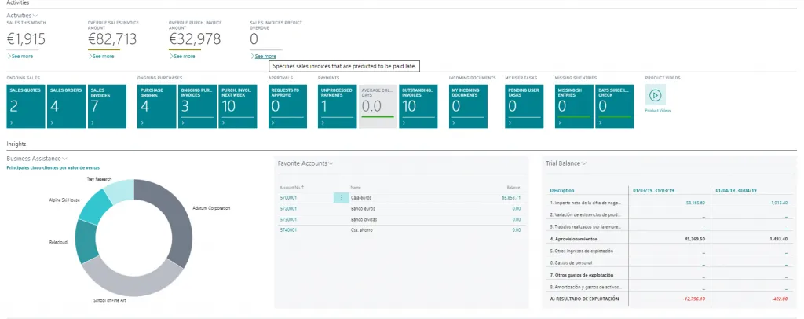
Task: Open the -12,796.10 resultado de explotación amount
Action: [694, 299]
